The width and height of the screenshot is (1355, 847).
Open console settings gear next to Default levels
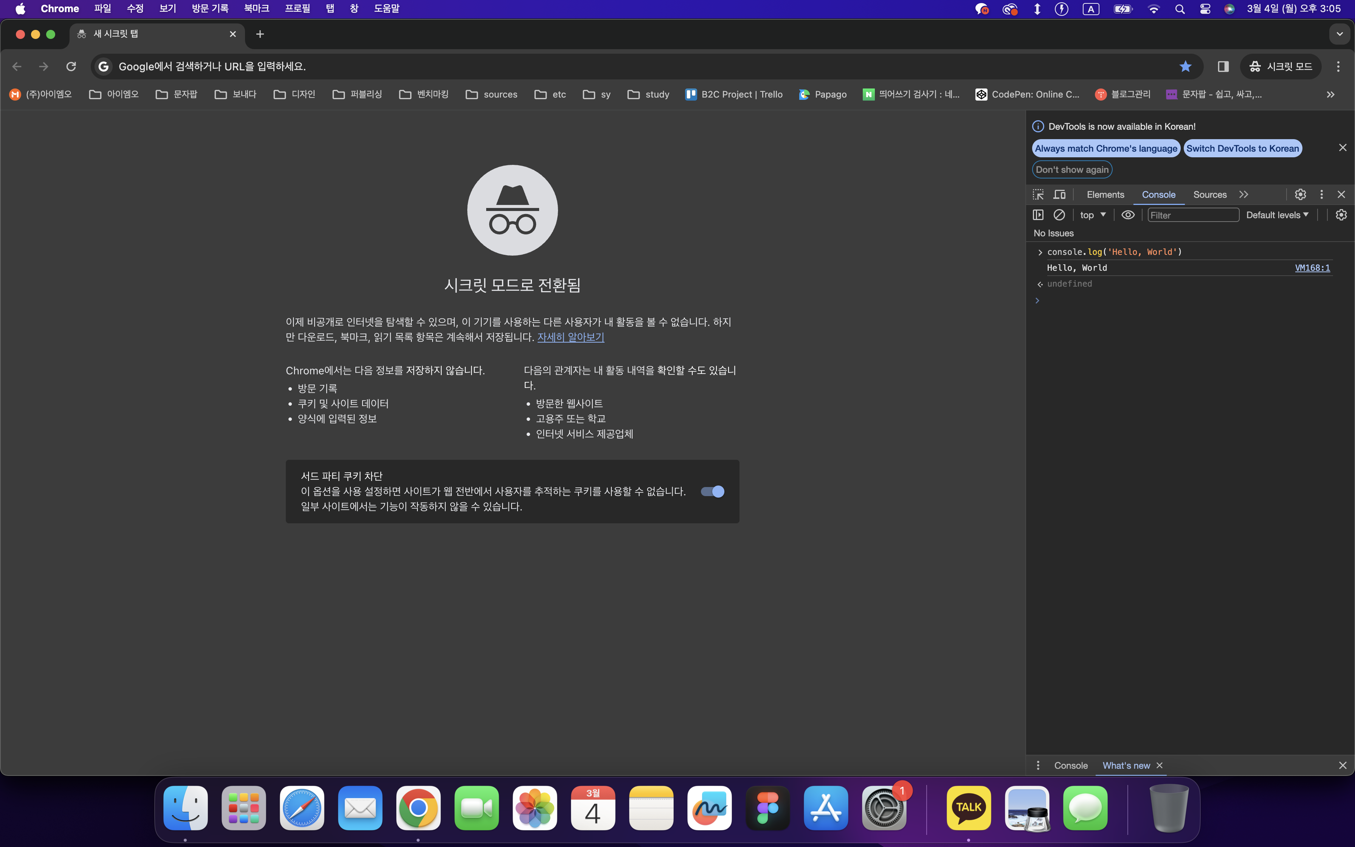click(1341, 215)
